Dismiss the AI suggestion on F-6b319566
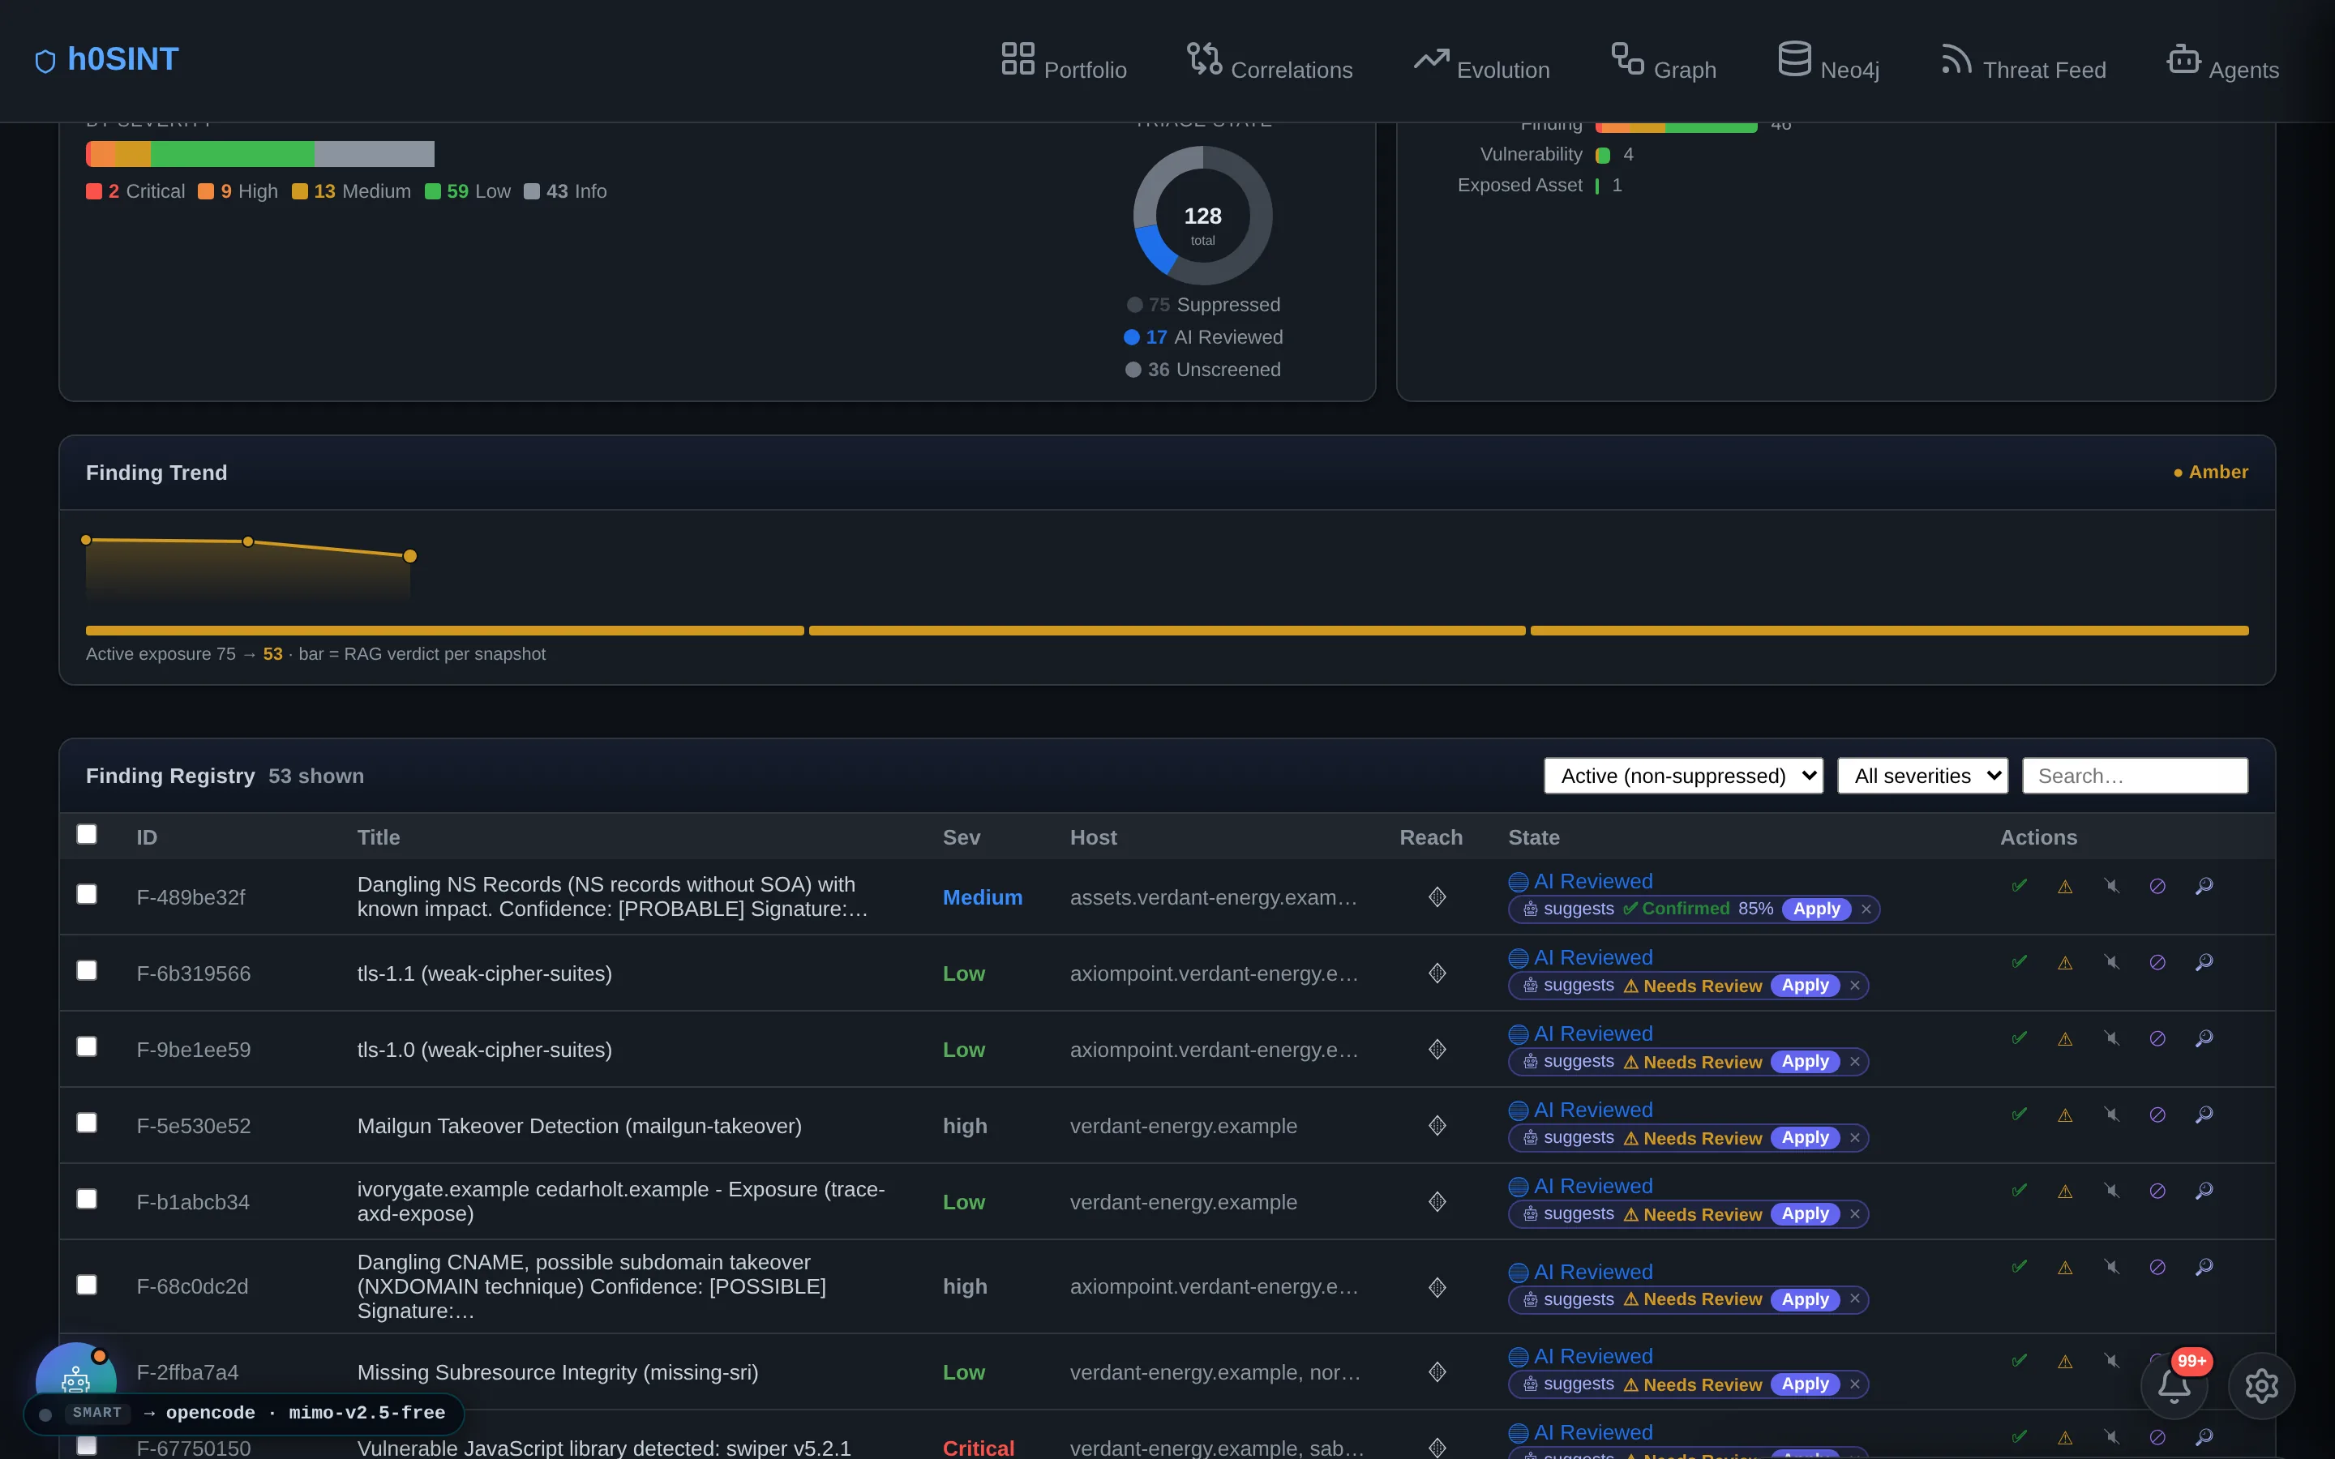2335x1459 pixels. 1854,985
